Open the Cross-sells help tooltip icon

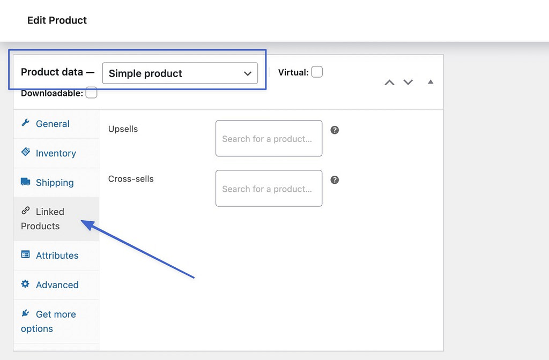[x=335, y=179]
